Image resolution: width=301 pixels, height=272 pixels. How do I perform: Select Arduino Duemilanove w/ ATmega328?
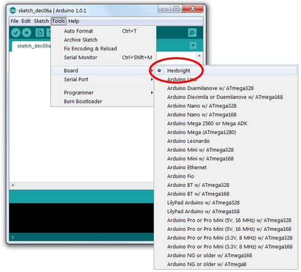coord(226,88)
